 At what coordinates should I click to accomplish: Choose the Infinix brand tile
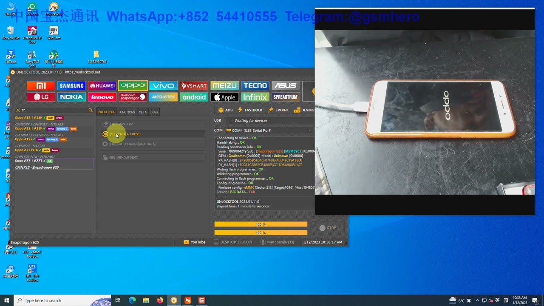(x=255, y=97)
